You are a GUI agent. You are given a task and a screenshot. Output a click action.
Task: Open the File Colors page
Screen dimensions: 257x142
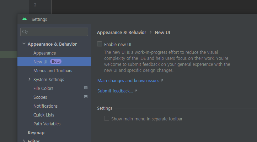pos(43,88)
